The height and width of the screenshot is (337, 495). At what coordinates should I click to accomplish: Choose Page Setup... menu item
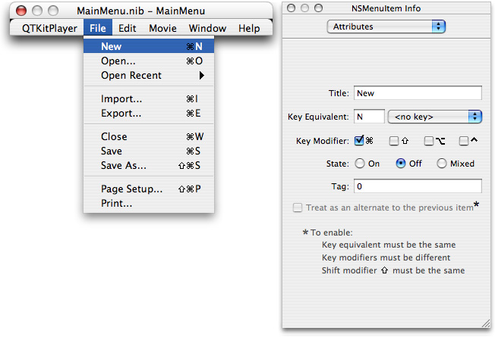[149, 189]
